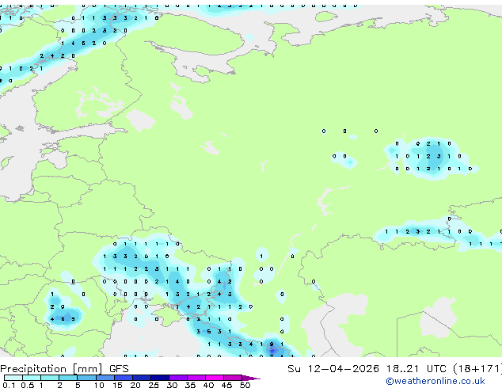This screenshot has height=388, width=502.
Task: Click the 'GFS' model label
Action: [119, 369]
